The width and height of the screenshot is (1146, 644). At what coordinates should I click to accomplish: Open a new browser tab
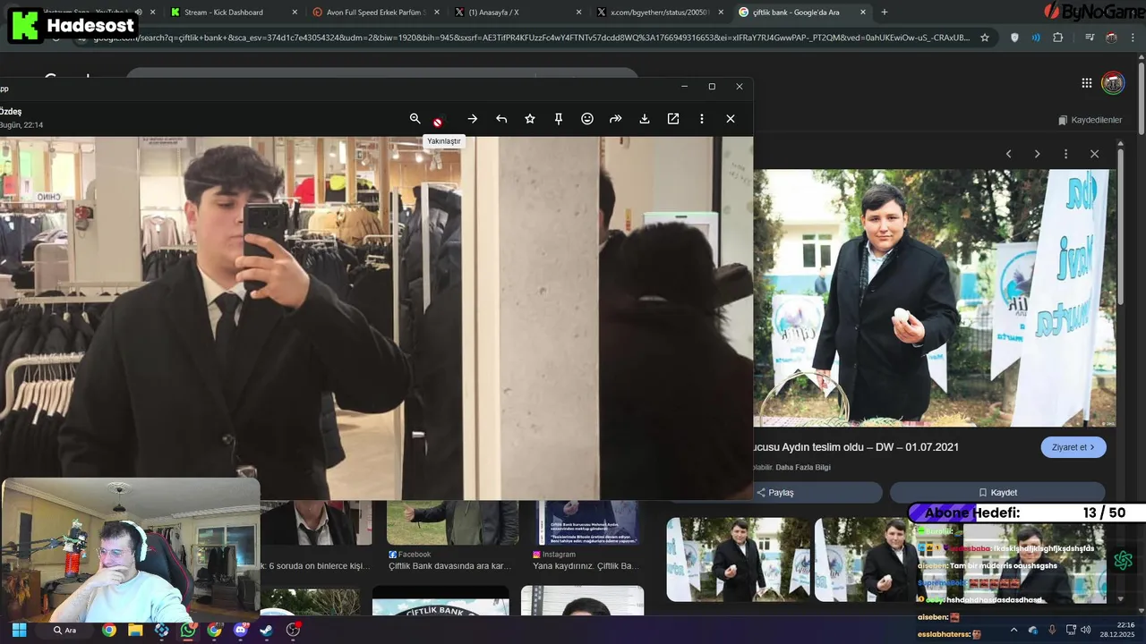(885, 13)
